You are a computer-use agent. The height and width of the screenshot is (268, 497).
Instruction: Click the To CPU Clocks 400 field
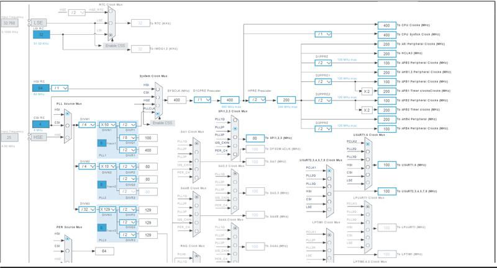coord(386,25)
